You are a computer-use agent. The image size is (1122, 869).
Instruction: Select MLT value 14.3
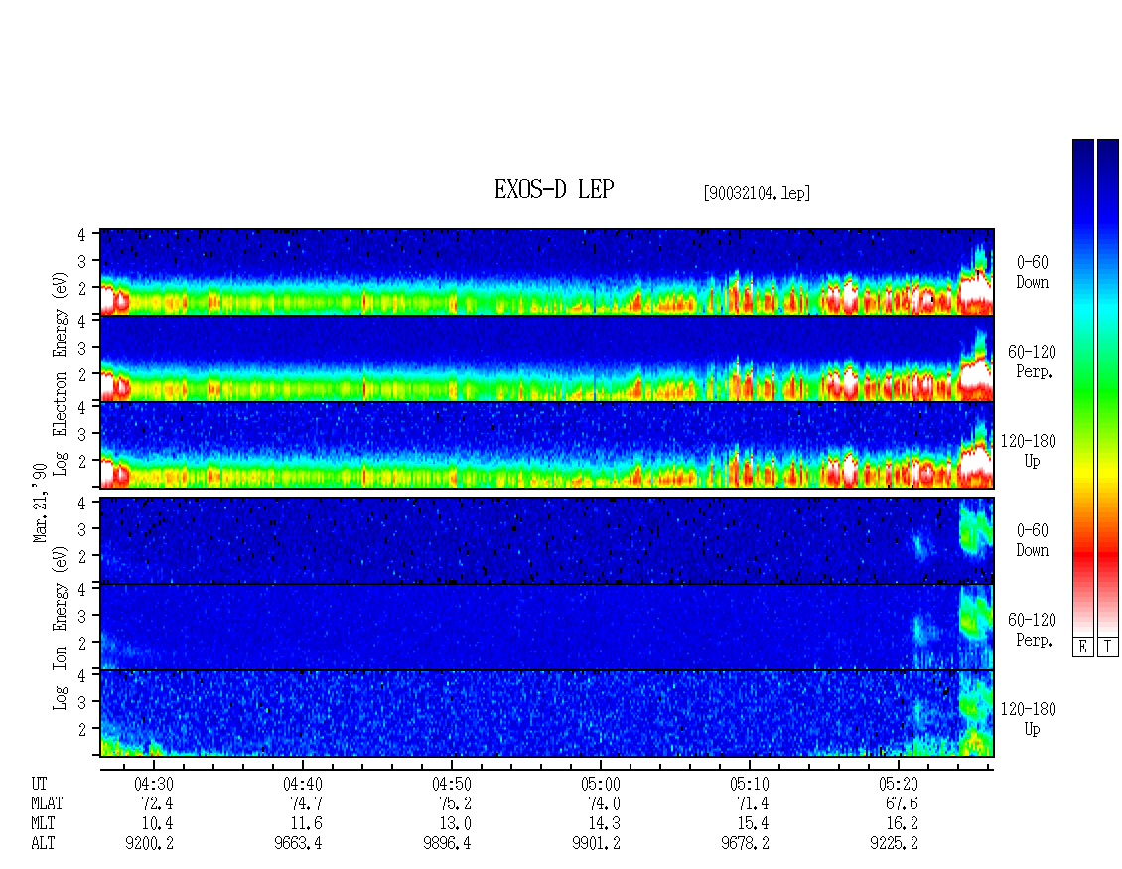604,824
